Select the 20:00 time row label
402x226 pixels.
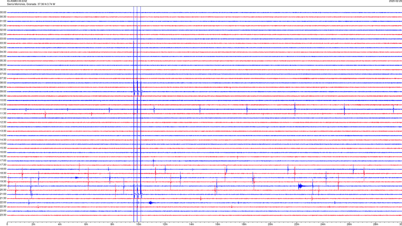[x=3, y=186]
